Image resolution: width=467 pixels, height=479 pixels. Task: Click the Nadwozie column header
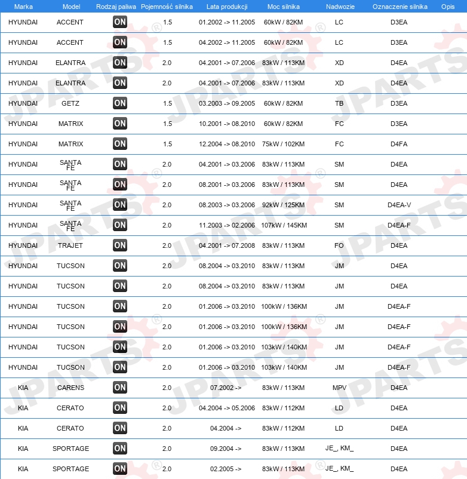pos(340,7)
